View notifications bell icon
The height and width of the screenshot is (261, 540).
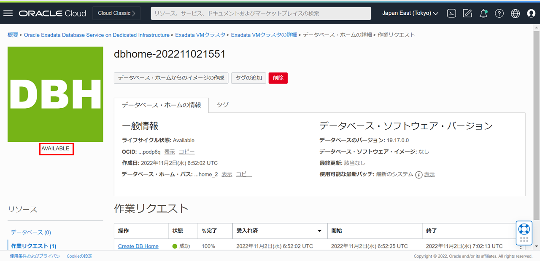tap(483, 13)
